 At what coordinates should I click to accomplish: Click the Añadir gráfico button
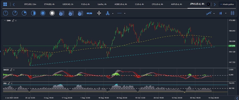click(x=227, y=4)
